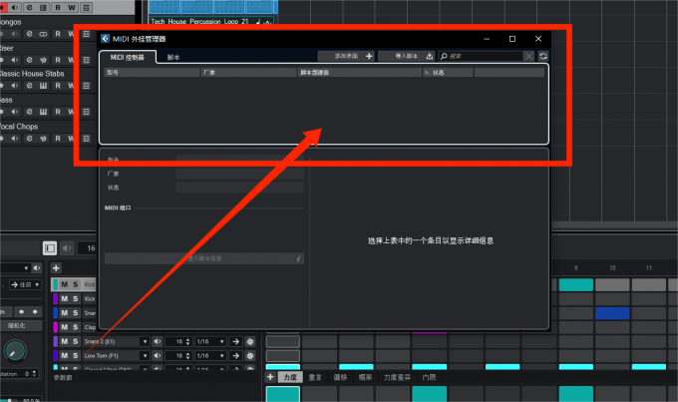Select the Tech House Percussion Loop 21 clip
The image size is (678, 402).
coord(211,21)
